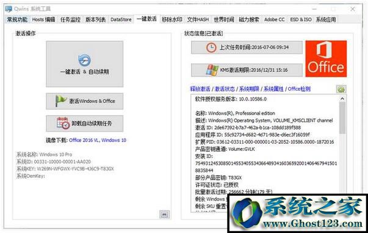
Task: Click the 激活 ID line in status box
Action: pyautogui.click(x=248, y=128)
